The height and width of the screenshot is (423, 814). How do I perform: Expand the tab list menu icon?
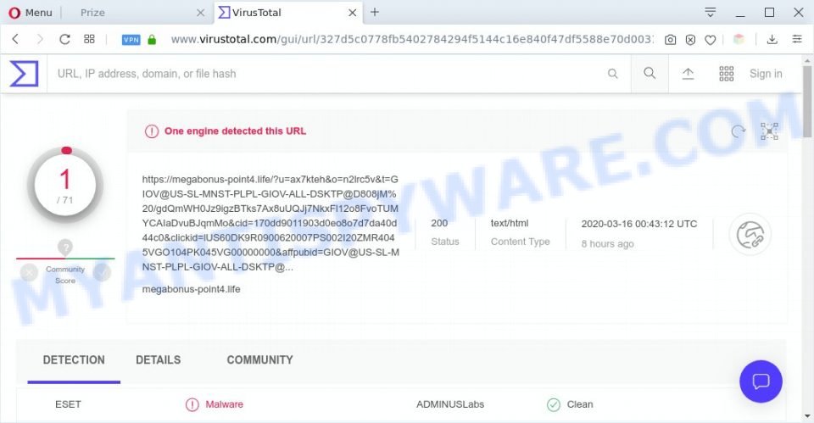point(711,13)
